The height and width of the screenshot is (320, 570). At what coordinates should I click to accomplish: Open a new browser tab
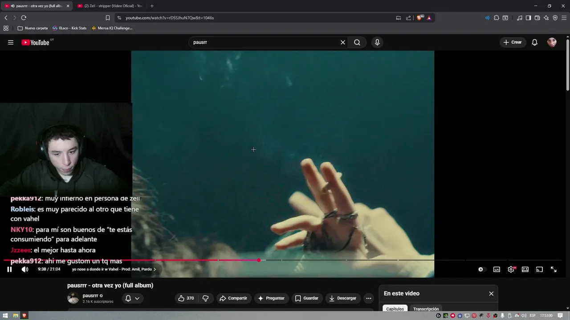[152, 6]
